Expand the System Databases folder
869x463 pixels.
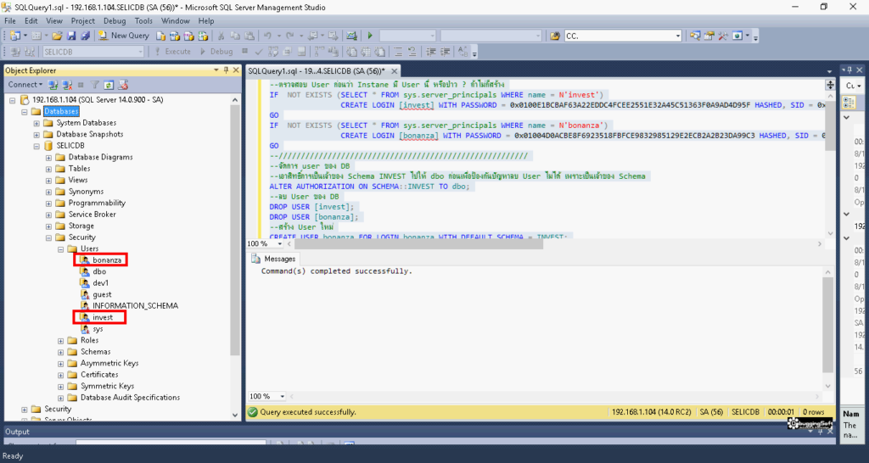click(36, 123)
